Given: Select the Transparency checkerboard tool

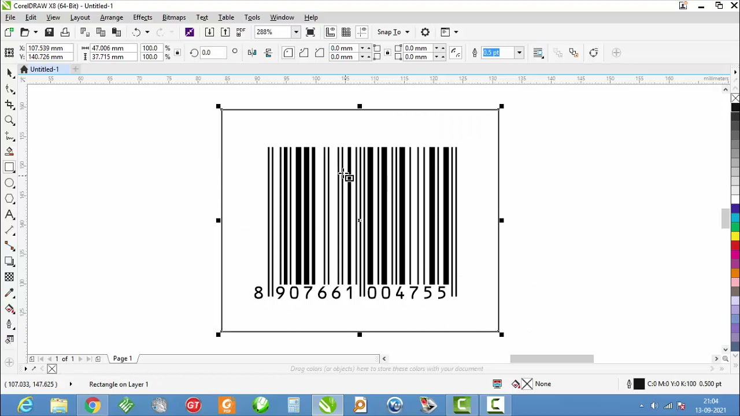Looking at the screenshot, I should click(9, 277).
